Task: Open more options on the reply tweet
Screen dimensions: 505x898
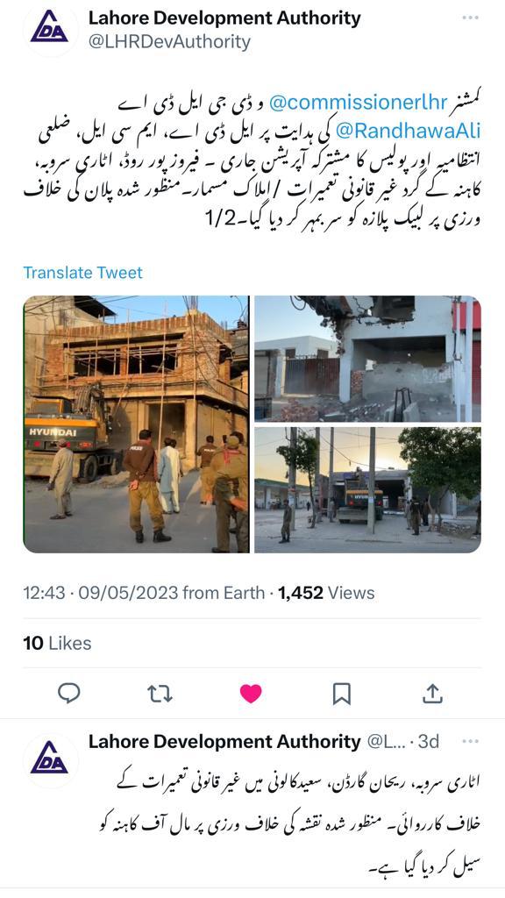Action: click(x=470, y=741)
